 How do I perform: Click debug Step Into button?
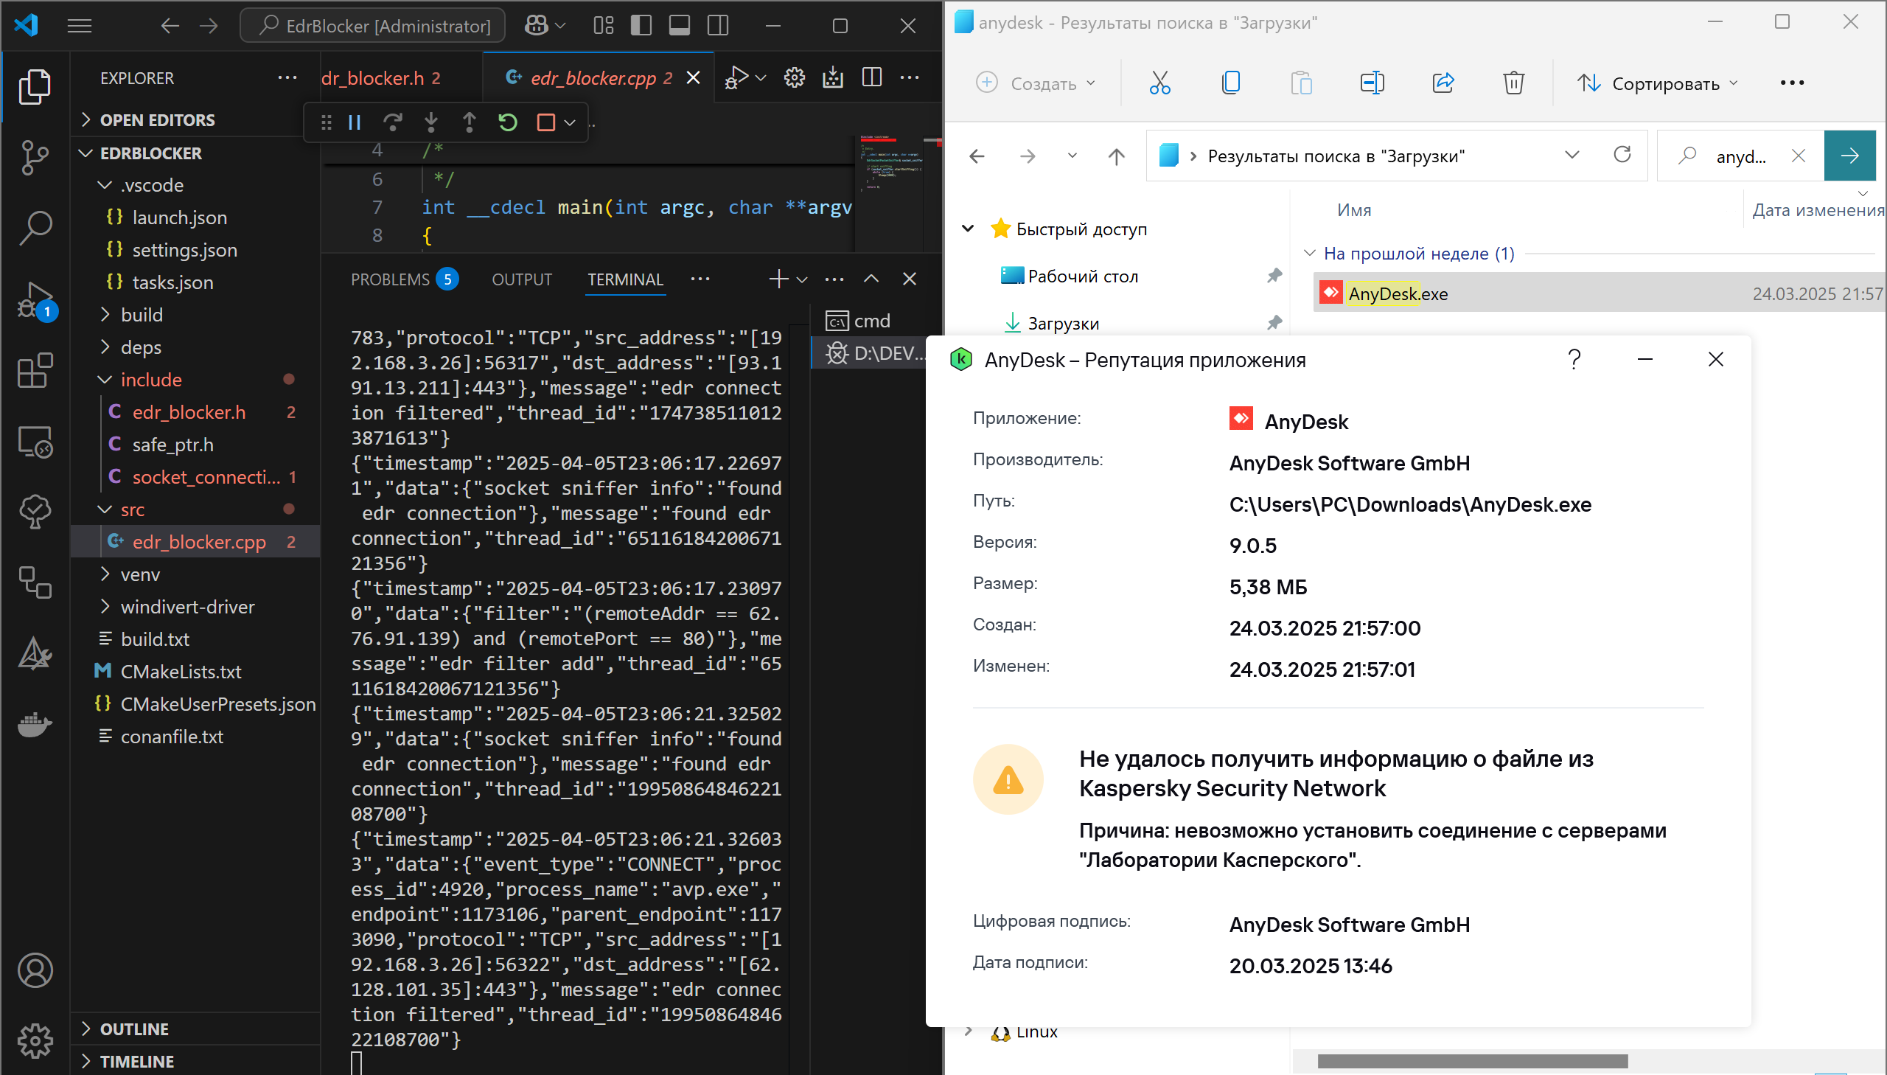click(x=431, y=122)
